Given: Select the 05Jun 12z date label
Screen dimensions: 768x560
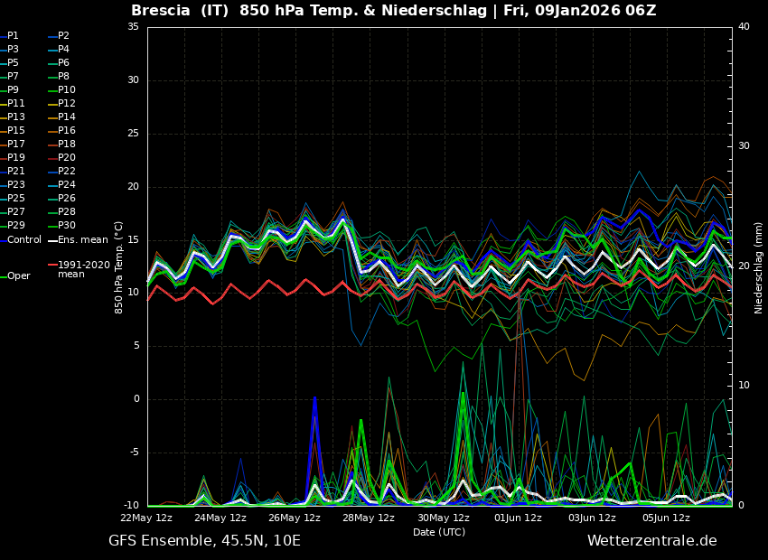Looking at the screenshot, I should point(666,518).
